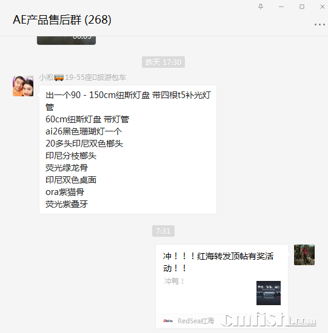Click the 昨天 17:30 timestamp label
328x333 pixels.
click(x=163, y=62)
